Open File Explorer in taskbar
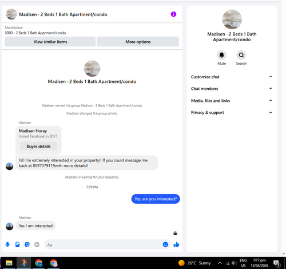The width and height of the screenshot is (286, 269). click(x=9, y=263)
